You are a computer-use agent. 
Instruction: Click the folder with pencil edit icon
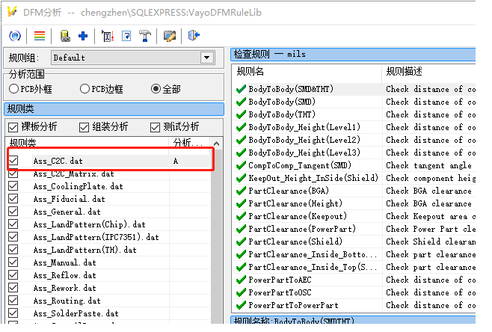pyautogui.click(x=170, y=35)
